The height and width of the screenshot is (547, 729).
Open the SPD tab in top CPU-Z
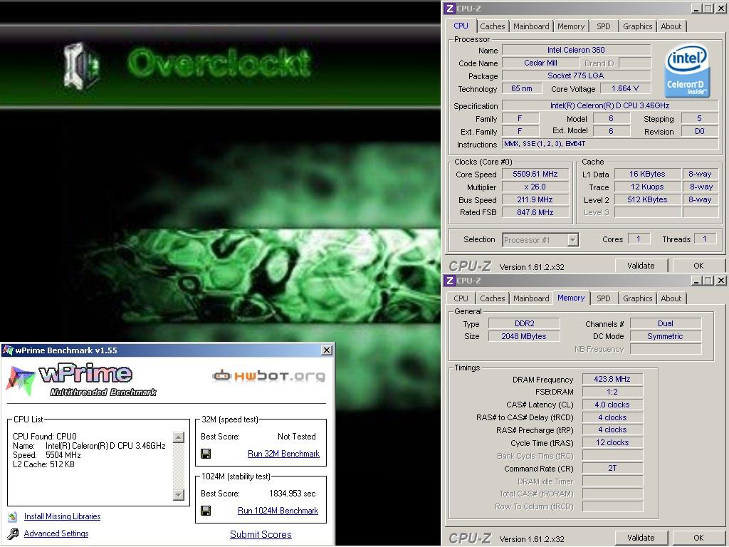point(604,26)
